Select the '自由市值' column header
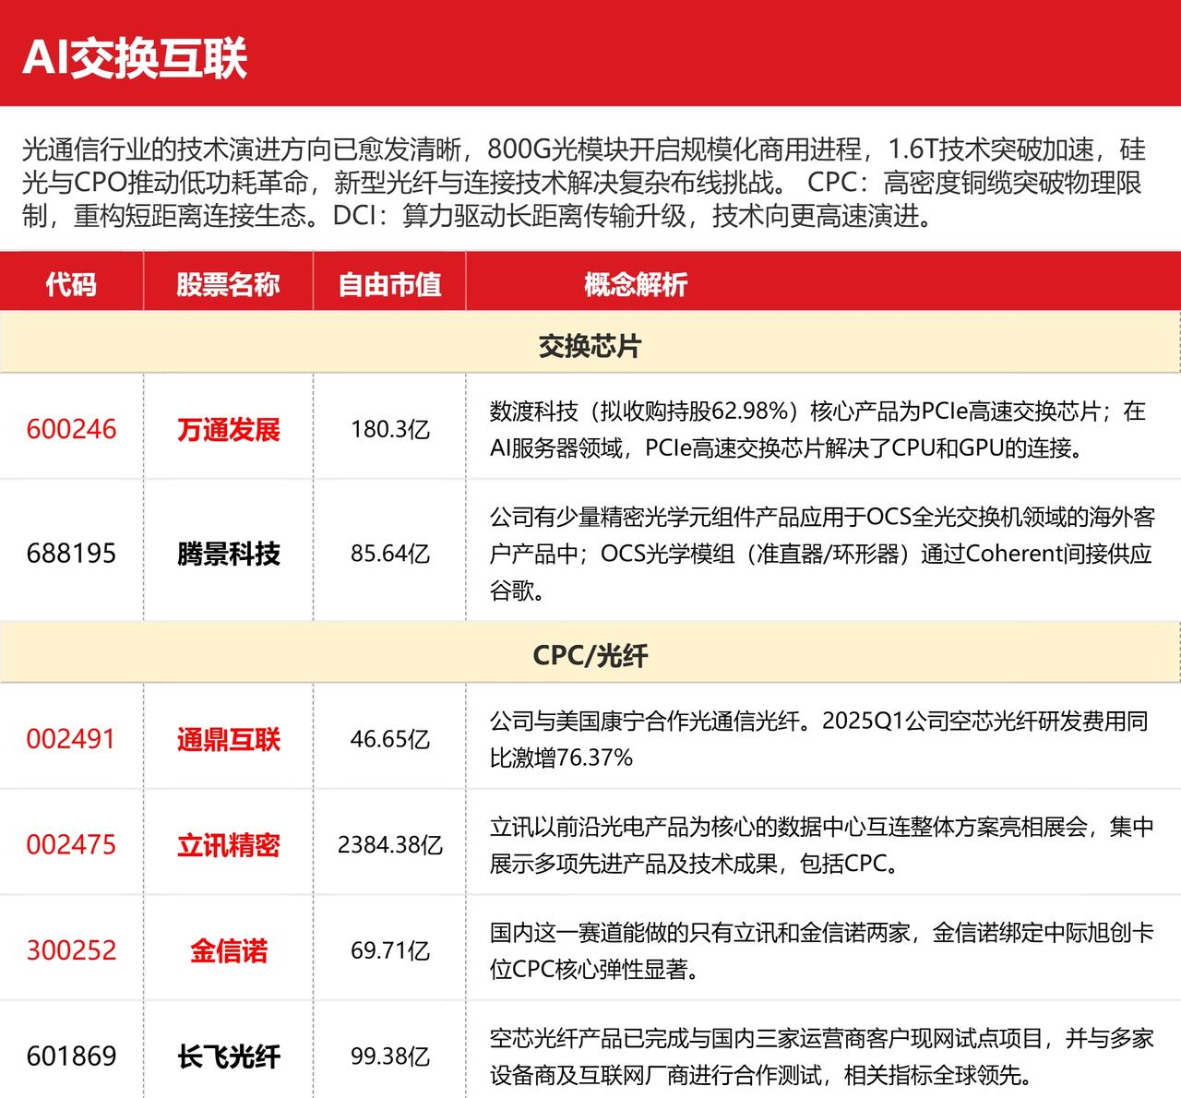 [x=389, y=284]
